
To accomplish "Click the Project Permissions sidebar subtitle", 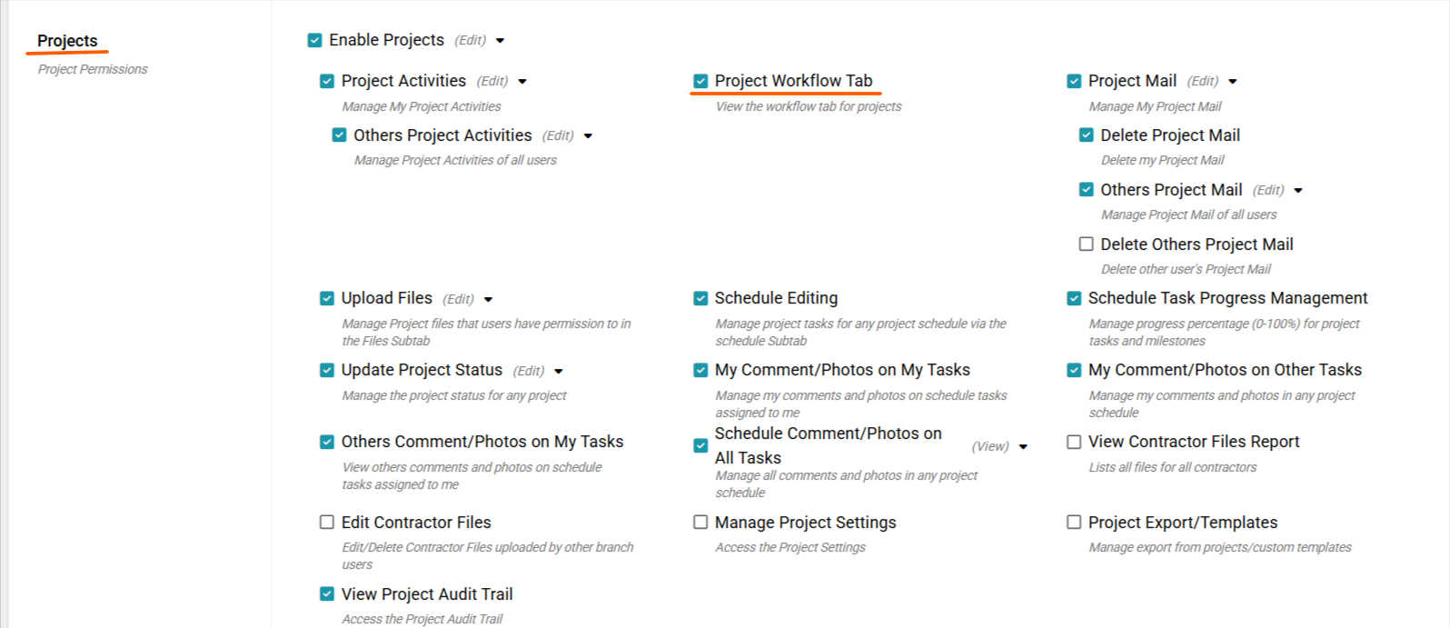I will pyautogui.click(x=93, y=69).
